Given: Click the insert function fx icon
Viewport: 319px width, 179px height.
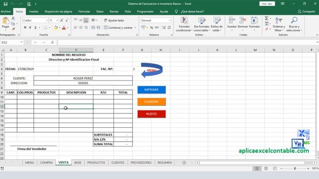Looking at the screenshot, I should pyautogui.click(x=52, y=42).
